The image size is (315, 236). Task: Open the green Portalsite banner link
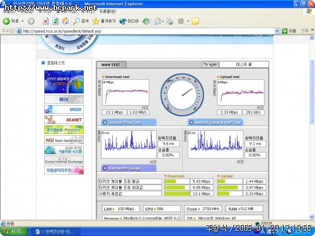tap(64, 130)
